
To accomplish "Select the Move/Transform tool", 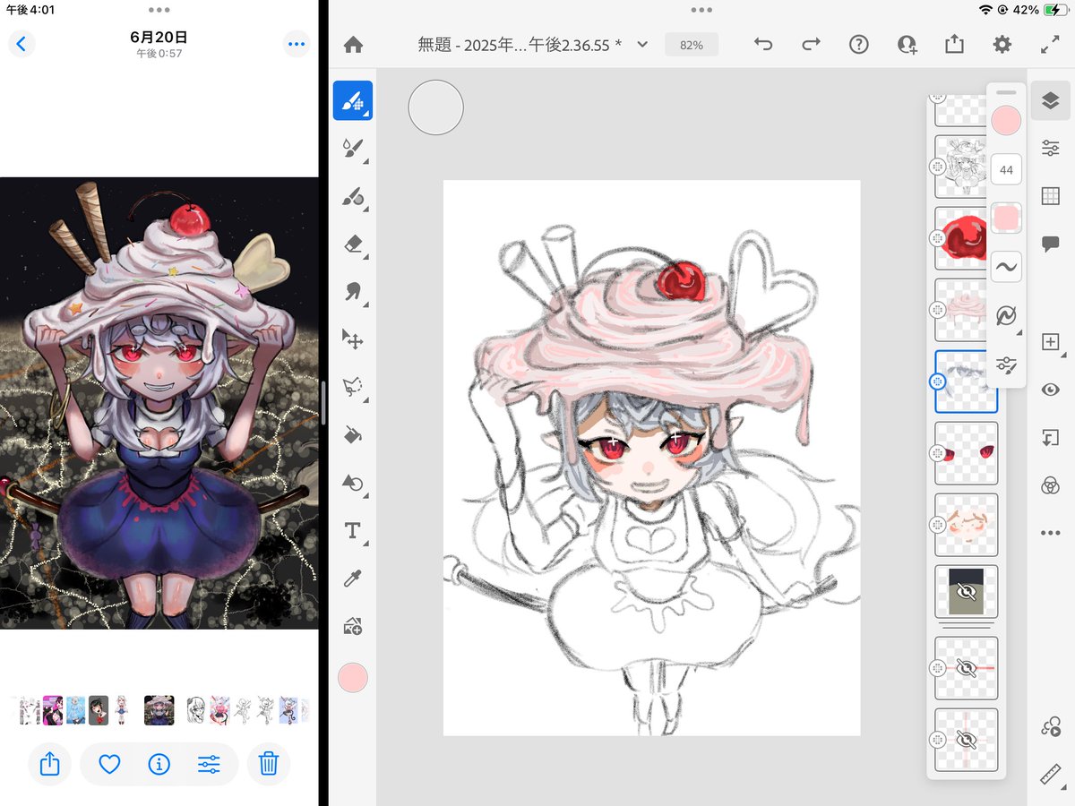I will [x=353, y=339].
